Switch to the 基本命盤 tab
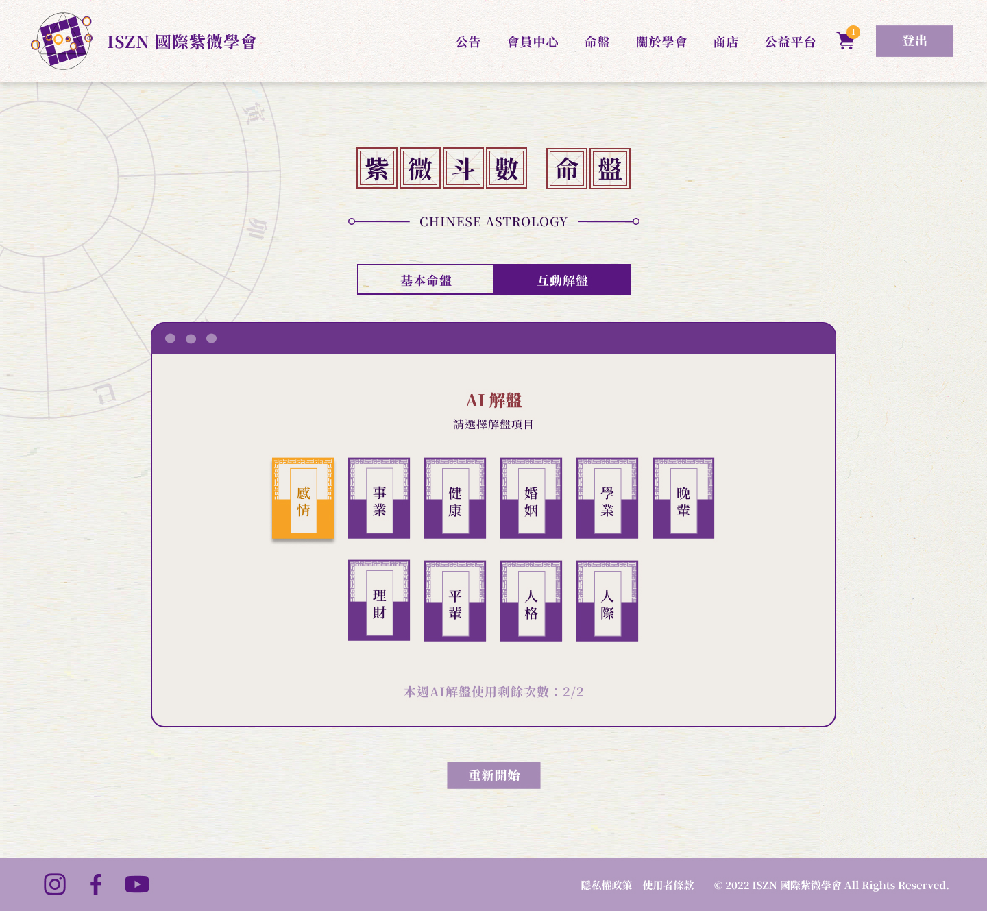The width and height of the screenshot is (987, 911). (426, 280)
